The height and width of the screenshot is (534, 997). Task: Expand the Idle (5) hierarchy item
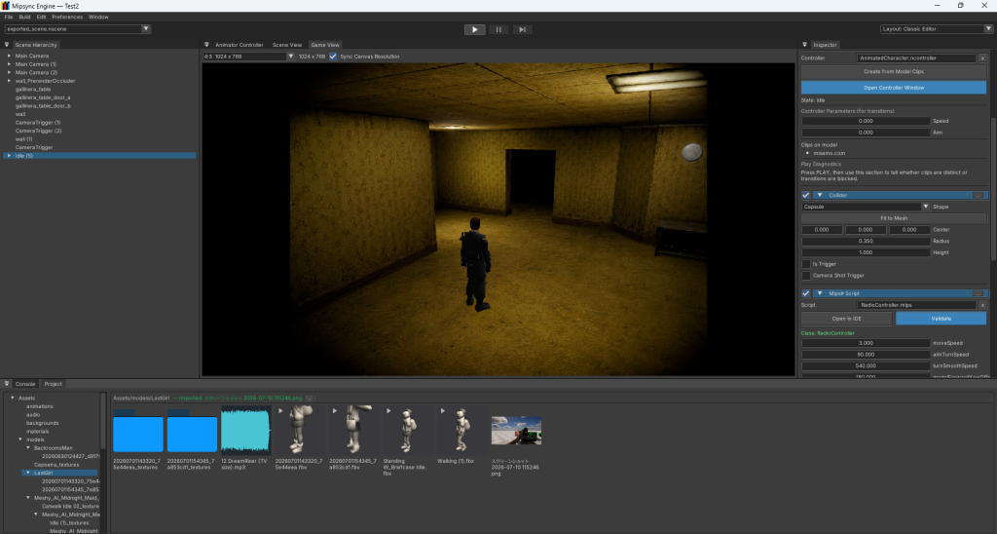9,156
